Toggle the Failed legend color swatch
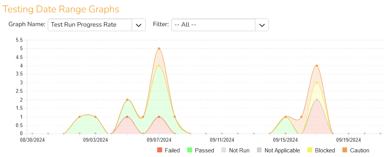The width and height of the screenshot is (384, 157). coord(159,150)
